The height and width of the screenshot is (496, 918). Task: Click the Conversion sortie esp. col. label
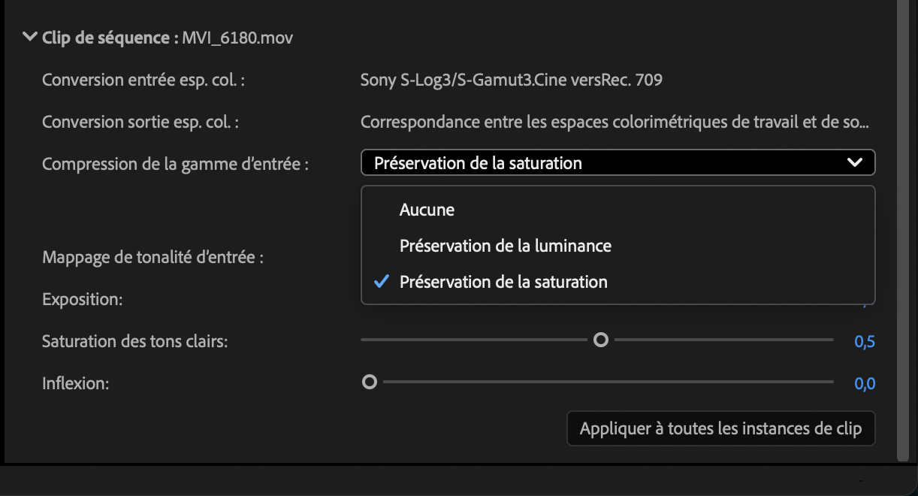pos(140,121)
